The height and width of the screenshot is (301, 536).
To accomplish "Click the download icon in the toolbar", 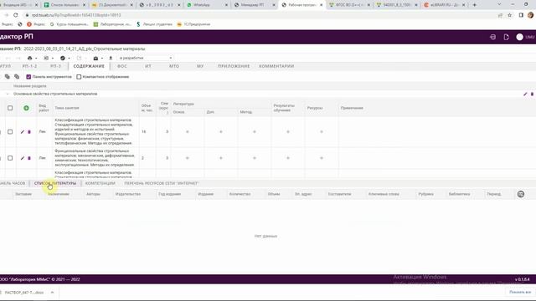I will (x=111, y=58).
